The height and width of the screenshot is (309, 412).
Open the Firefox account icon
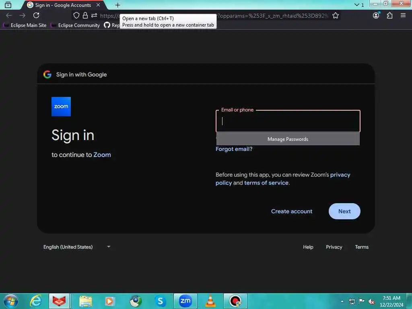[376, 16]
